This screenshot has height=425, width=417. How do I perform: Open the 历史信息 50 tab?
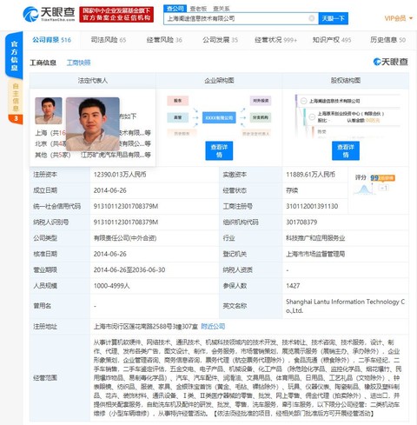387,40
